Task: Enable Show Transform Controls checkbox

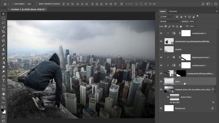Action: [37, 4]
